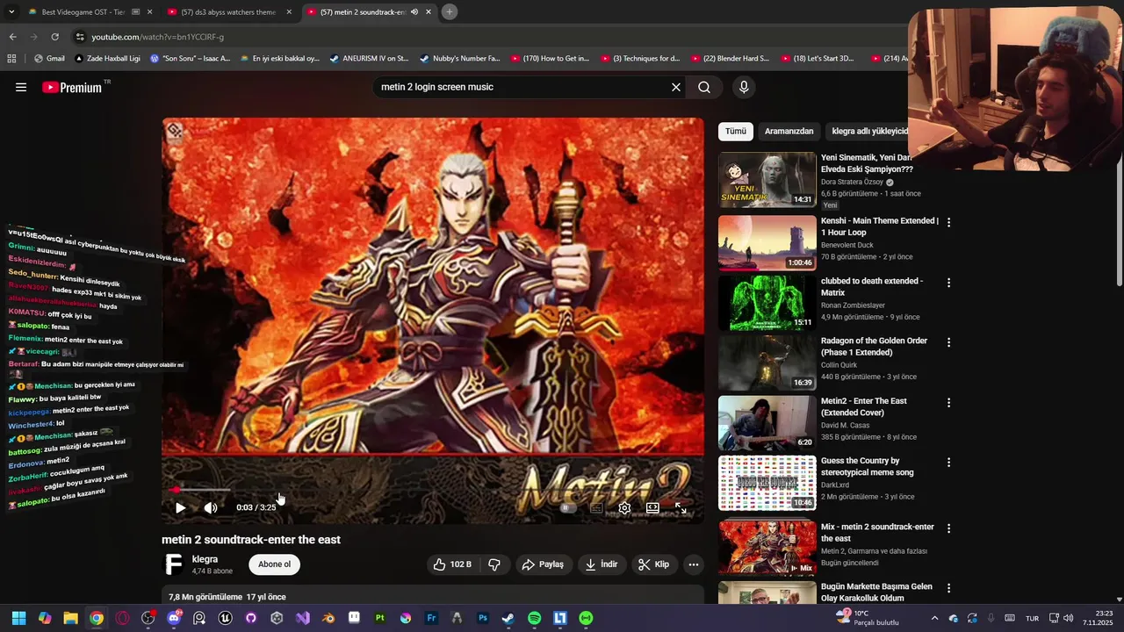The width and height of the screenshot is (1124, 632).
Task: Open Nubby's Number Fa... bookmark
Action: (459, 59)
